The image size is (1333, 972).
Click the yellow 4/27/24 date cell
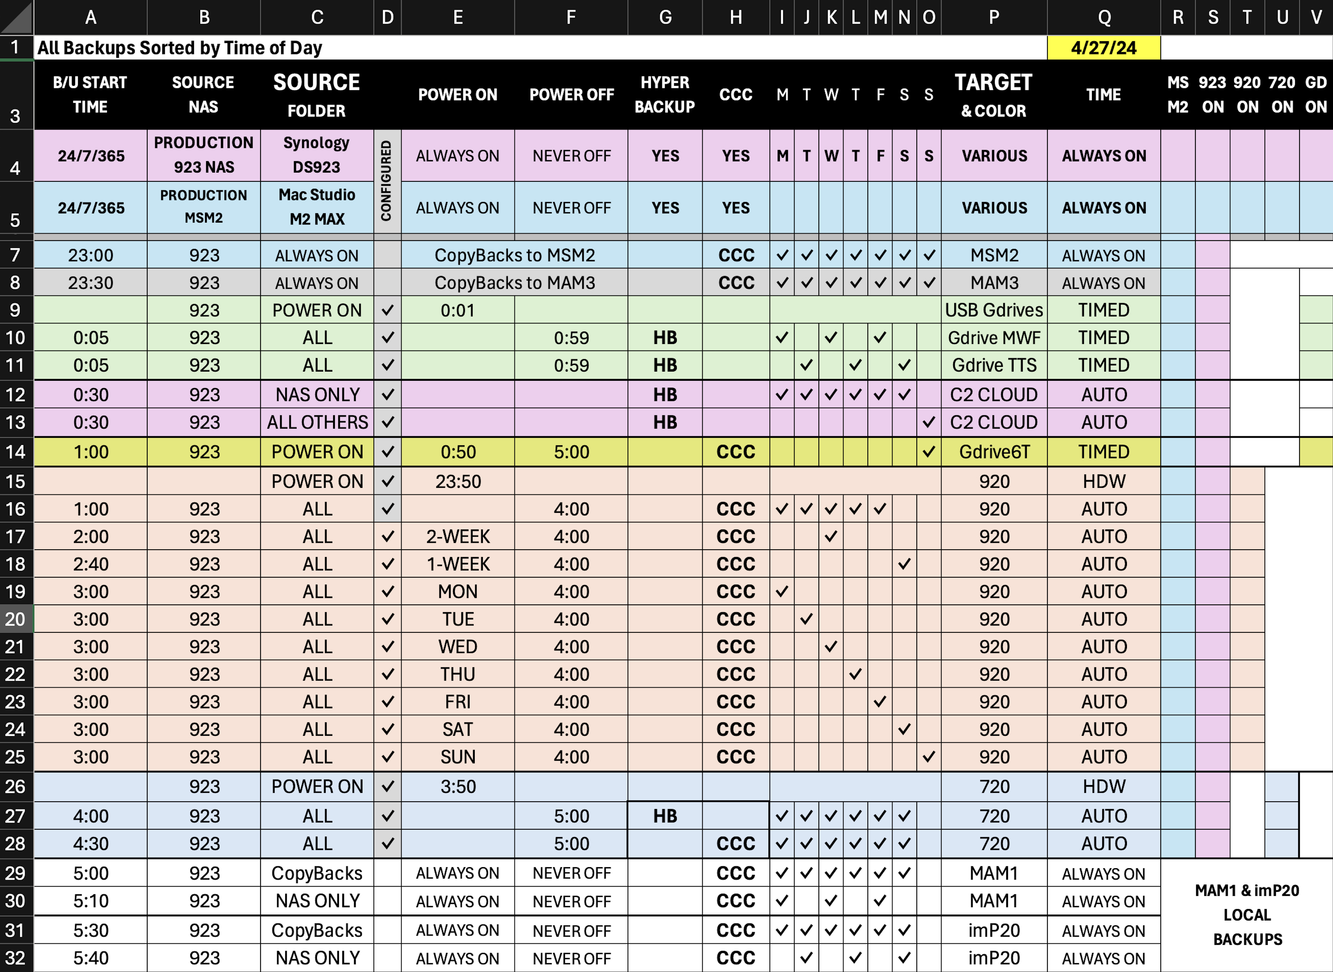1103,48
